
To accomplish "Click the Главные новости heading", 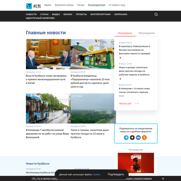I will 46,33.
